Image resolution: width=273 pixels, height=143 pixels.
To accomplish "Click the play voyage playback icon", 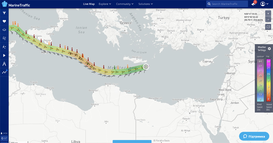I will click(4, 55).
